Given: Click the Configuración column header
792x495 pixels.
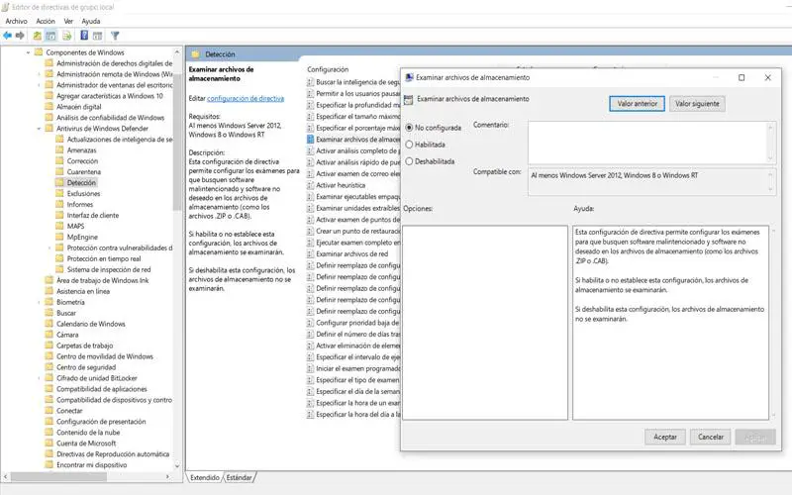Looking at the screenshot, I should (x=328, y=69).
